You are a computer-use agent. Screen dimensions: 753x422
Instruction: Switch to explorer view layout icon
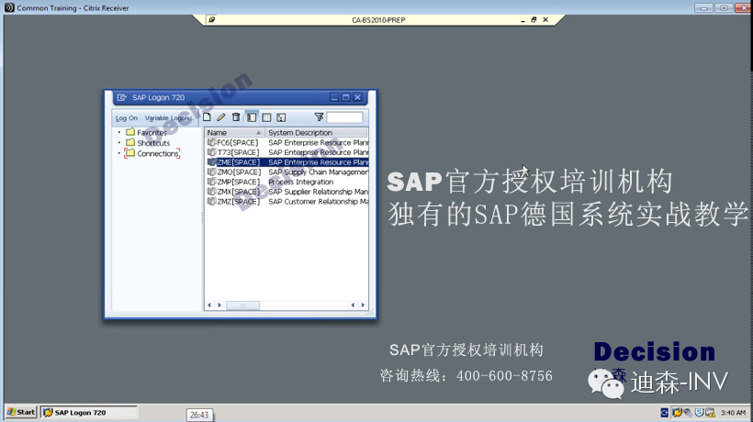point(252,117)
